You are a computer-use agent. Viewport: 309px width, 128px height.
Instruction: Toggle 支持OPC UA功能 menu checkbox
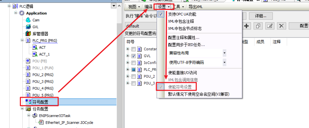161,14
